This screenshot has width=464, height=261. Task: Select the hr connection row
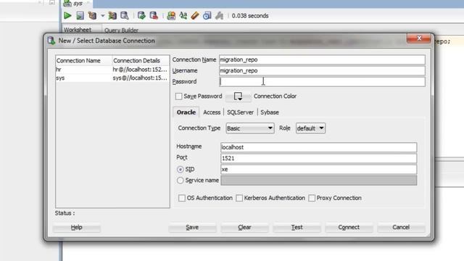coord(112,70)
